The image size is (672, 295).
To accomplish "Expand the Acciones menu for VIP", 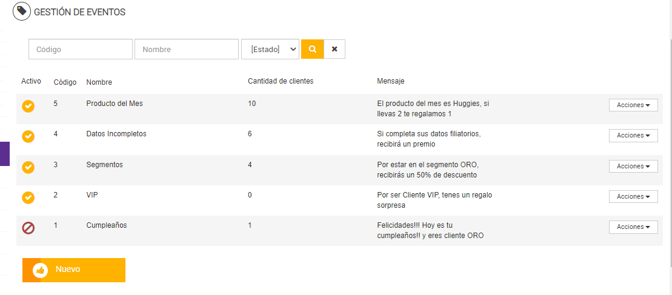I will pyautogui.click(x=633, y=196).
